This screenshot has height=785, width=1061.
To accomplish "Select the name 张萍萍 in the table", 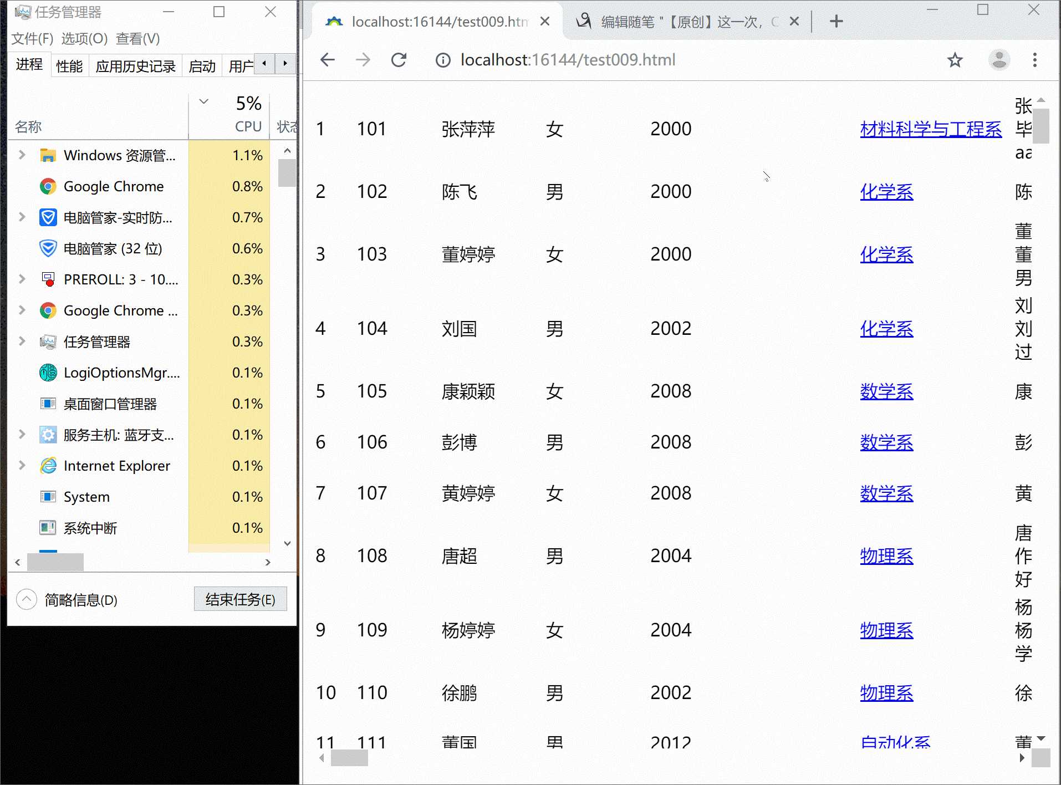I will [x=468, y=129].
